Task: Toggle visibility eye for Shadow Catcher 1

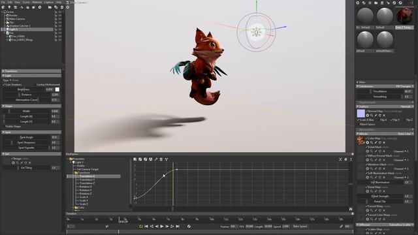Action: [59, 26]
